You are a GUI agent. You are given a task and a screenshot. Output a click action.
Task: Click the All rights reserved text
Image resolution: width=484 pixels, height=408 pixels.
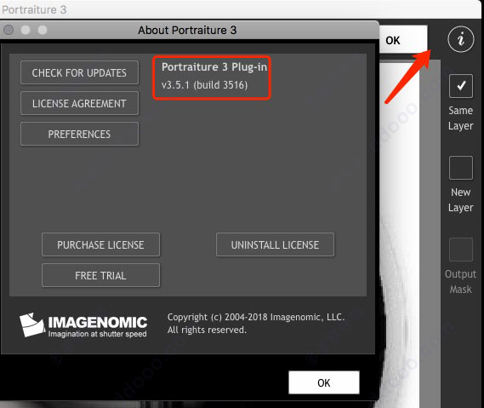pyautogui.click(x=207, y=330)
